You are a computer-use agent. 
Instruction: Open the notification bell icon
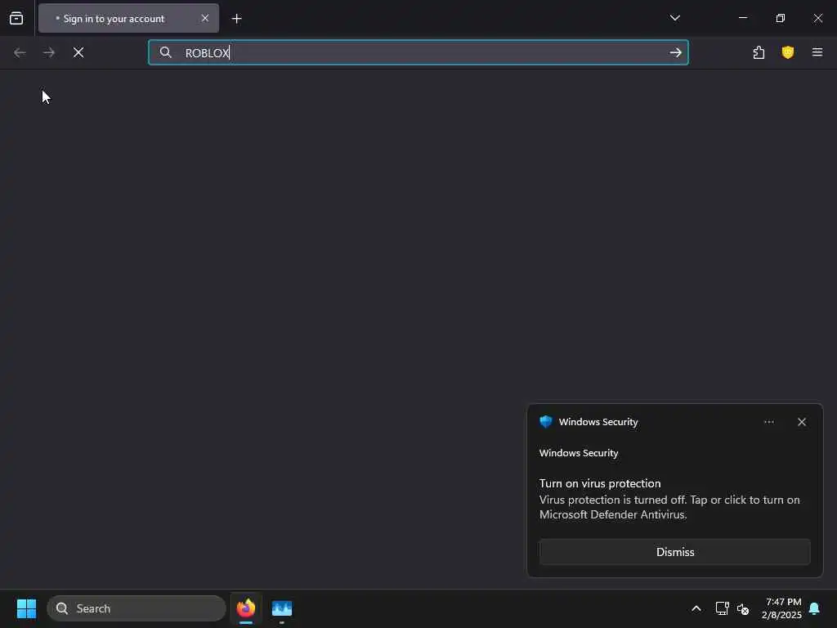click(x=815, y=608)
